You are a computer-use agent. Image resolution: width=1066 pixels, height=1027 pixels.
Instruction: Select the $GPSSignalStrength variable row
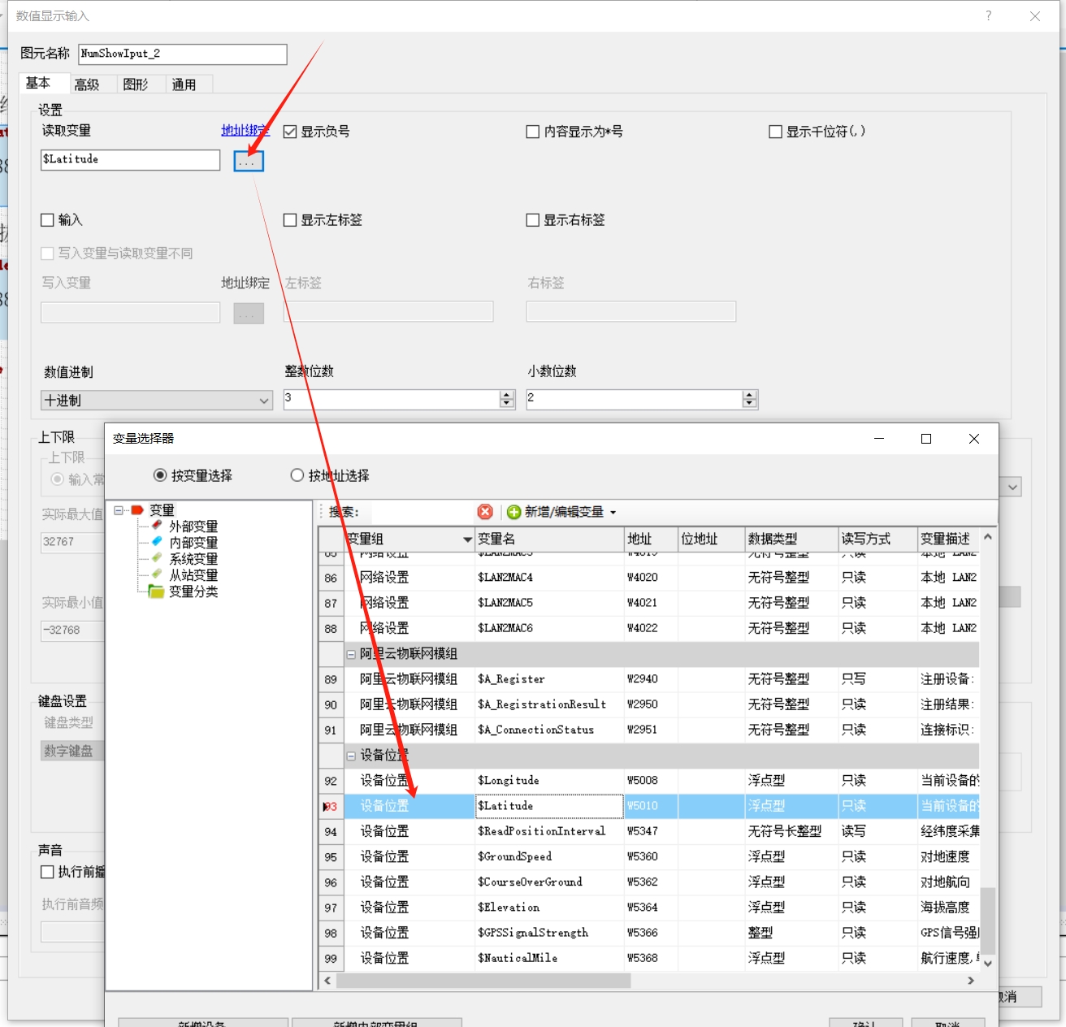point(649,933)
